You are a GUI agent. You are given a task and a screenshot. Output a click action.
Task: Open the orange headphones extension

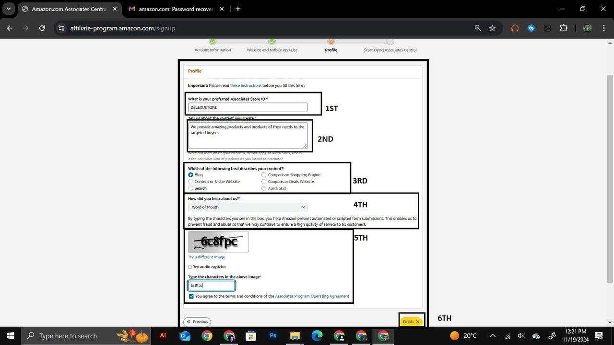pos(515,28)
